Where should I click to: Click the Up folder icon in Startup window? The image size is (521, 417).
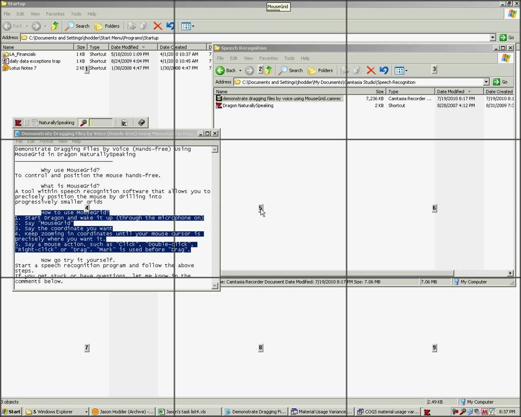[x=55, y=26]
